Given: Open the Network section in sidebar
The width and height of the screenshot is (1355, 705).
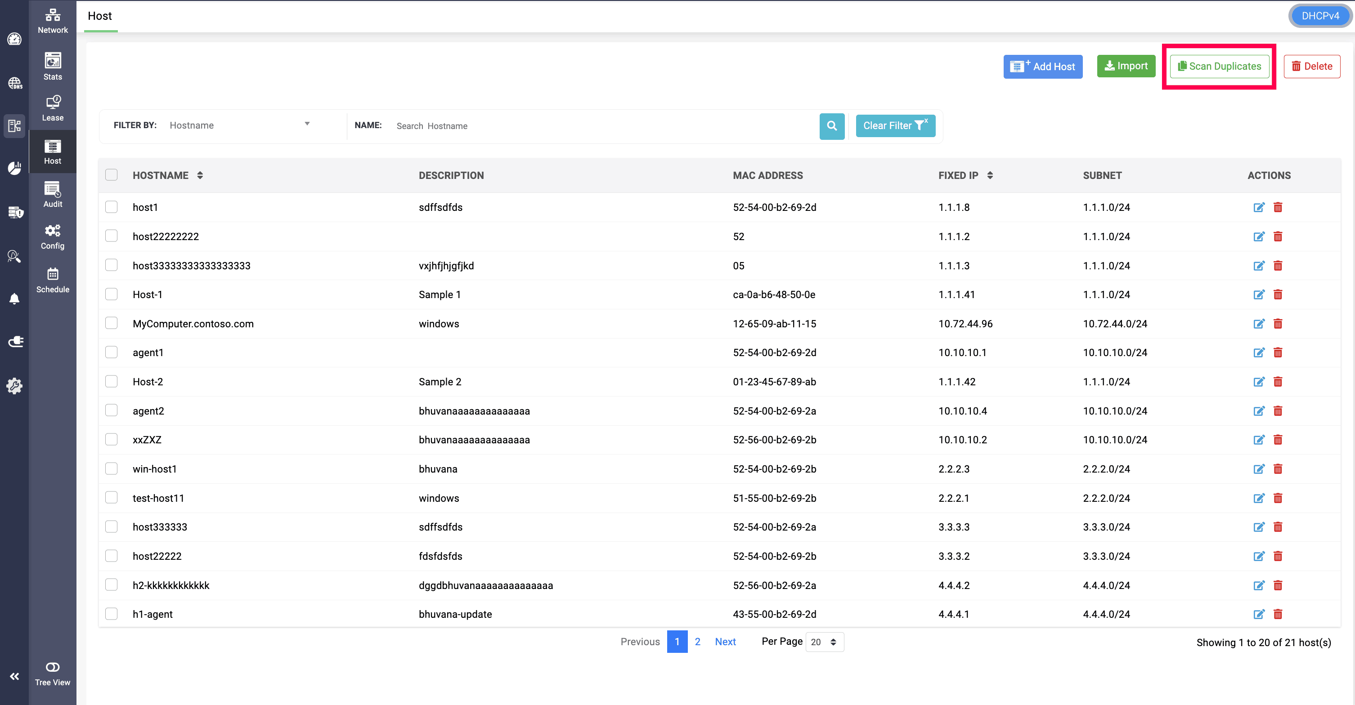Looking at the screenshot, I should click(53, 21).
